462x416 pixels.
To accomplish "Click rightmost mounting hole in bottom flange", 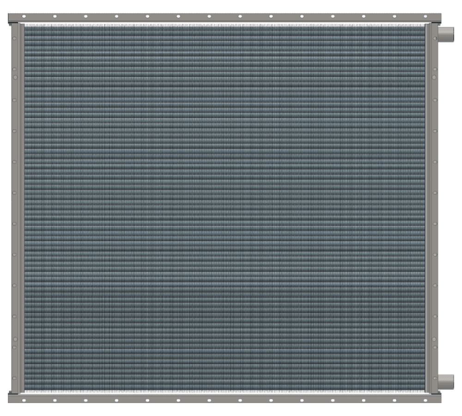I will click(425, 400).
